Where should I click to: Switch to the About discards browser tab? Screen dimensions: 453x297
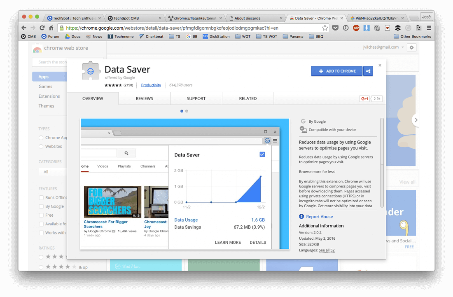coord(256,18)
